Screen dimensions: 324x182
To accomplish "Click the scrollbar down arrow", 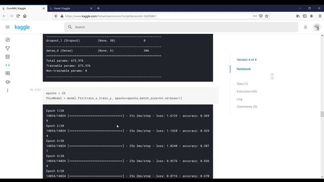I will (x=322, y=177).
